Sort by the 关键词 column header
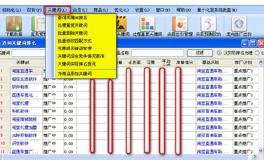Screen dimensions: 264x160 (x=23, y=63)
